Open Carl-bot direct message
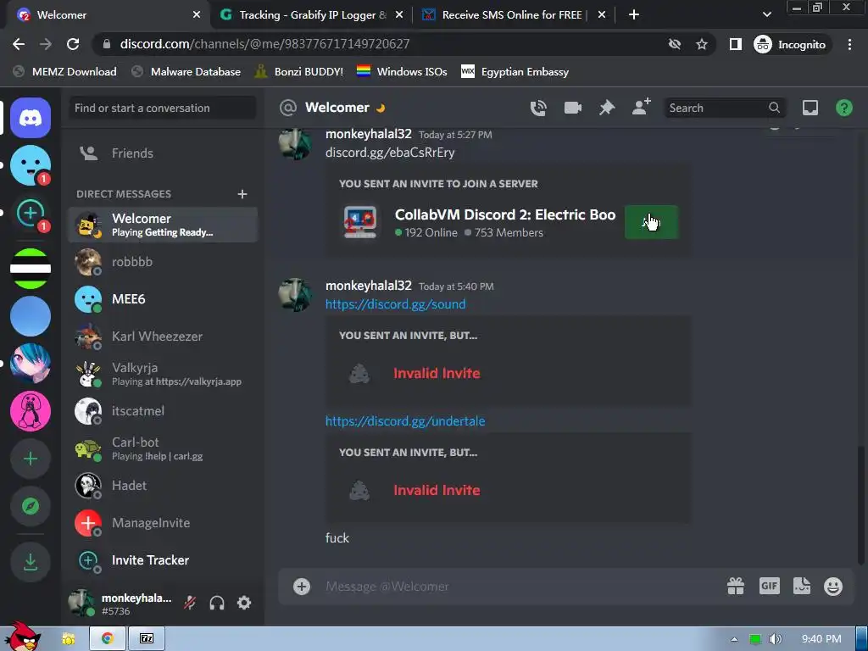This screenshot has height=651, width=868. point(163,448)
